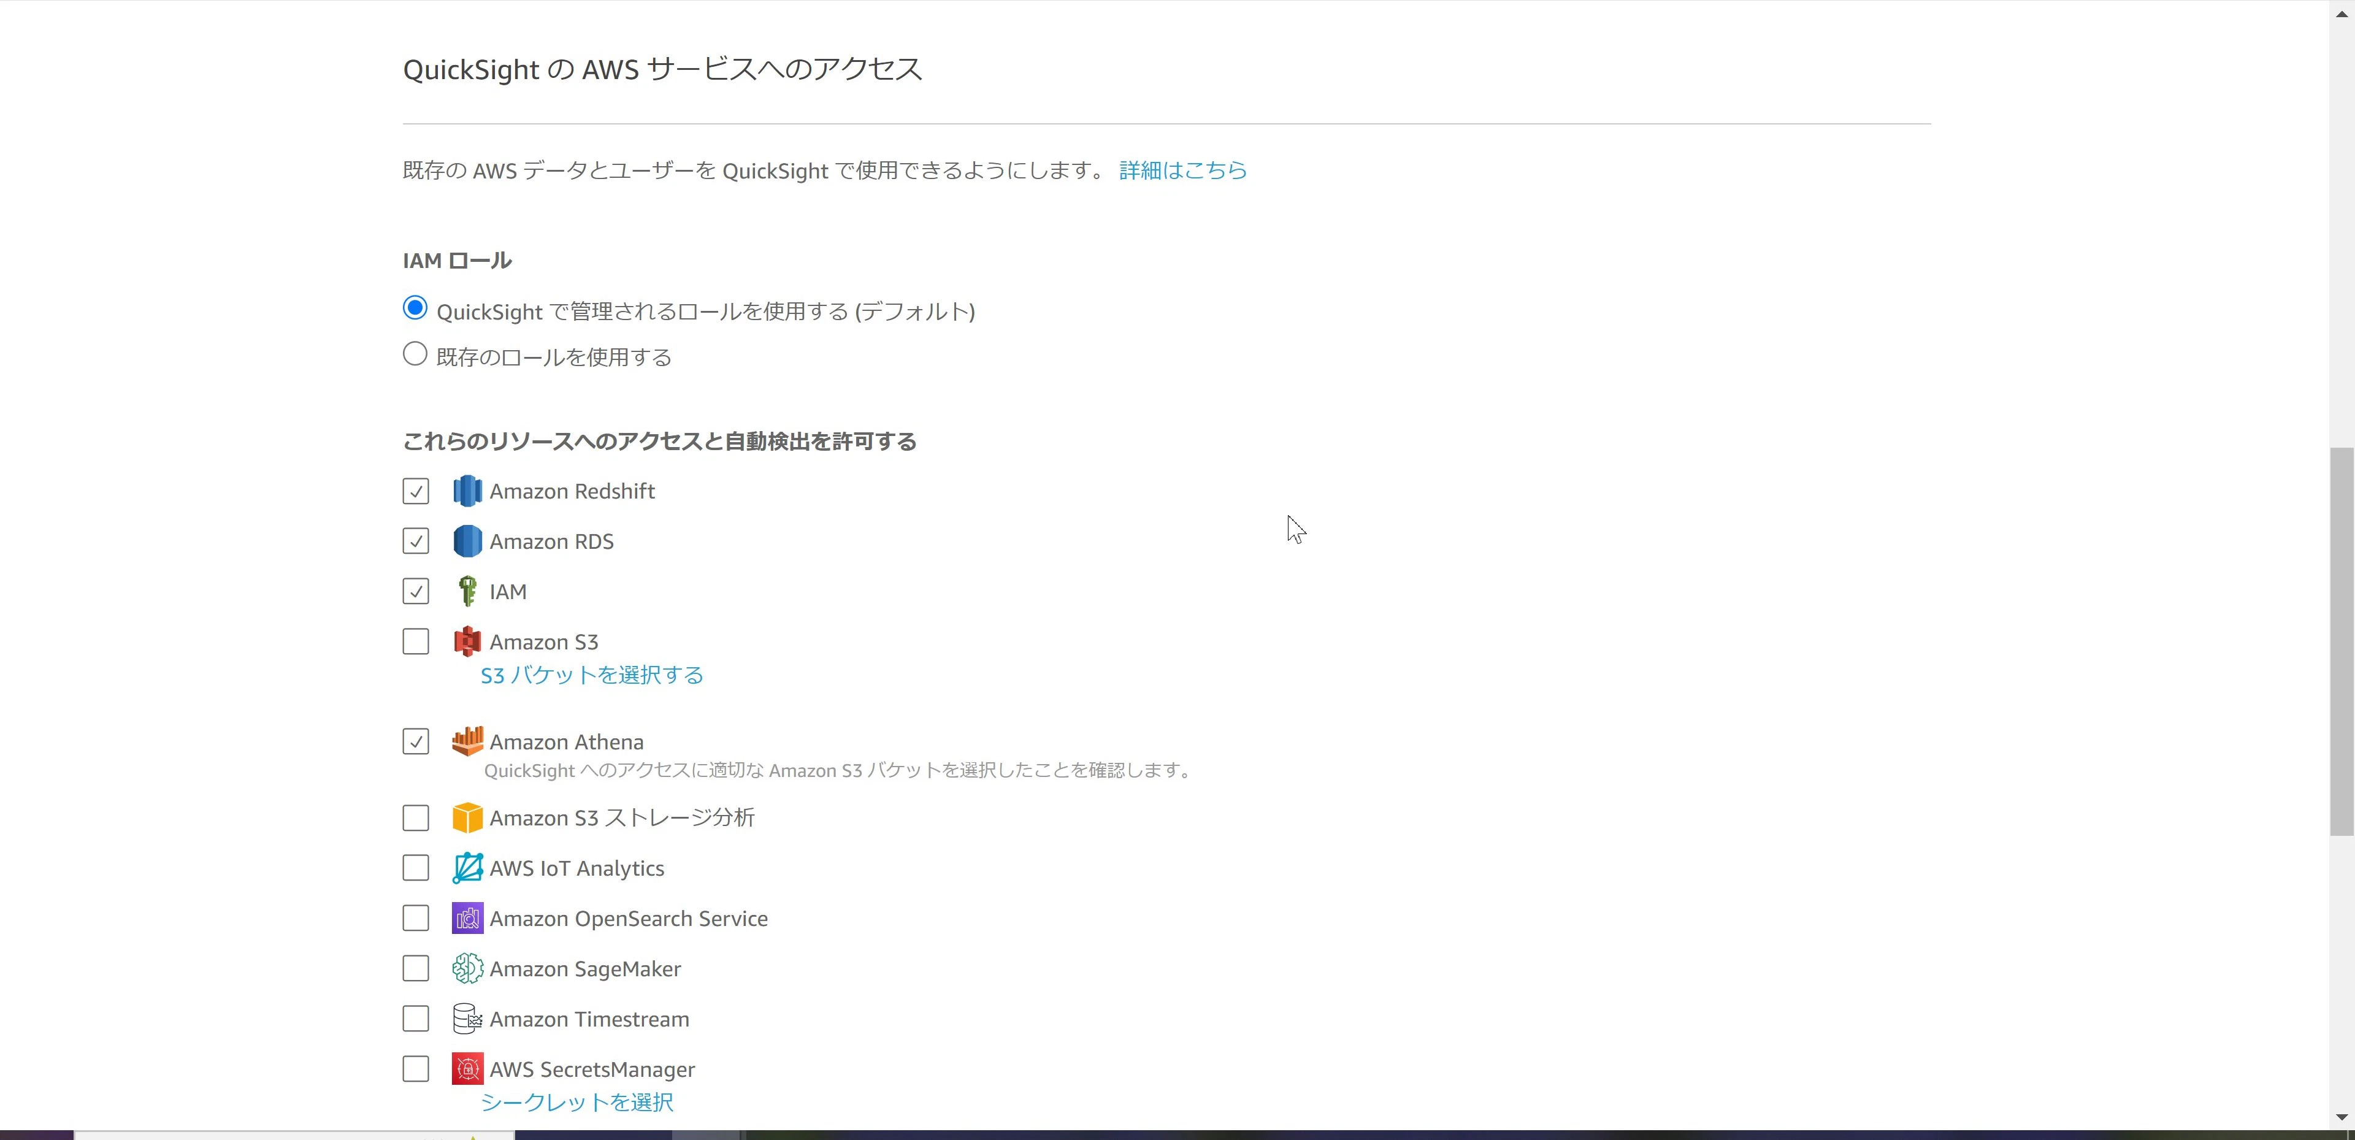
Task: Click the Amazon Timestream icon
Action: (467, 1019)
